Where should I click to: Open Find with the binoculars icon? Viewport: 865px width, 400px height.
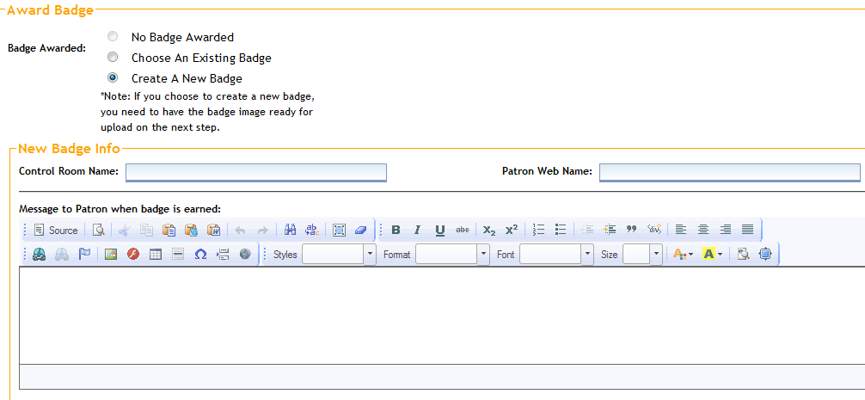[x=290, y=230]
